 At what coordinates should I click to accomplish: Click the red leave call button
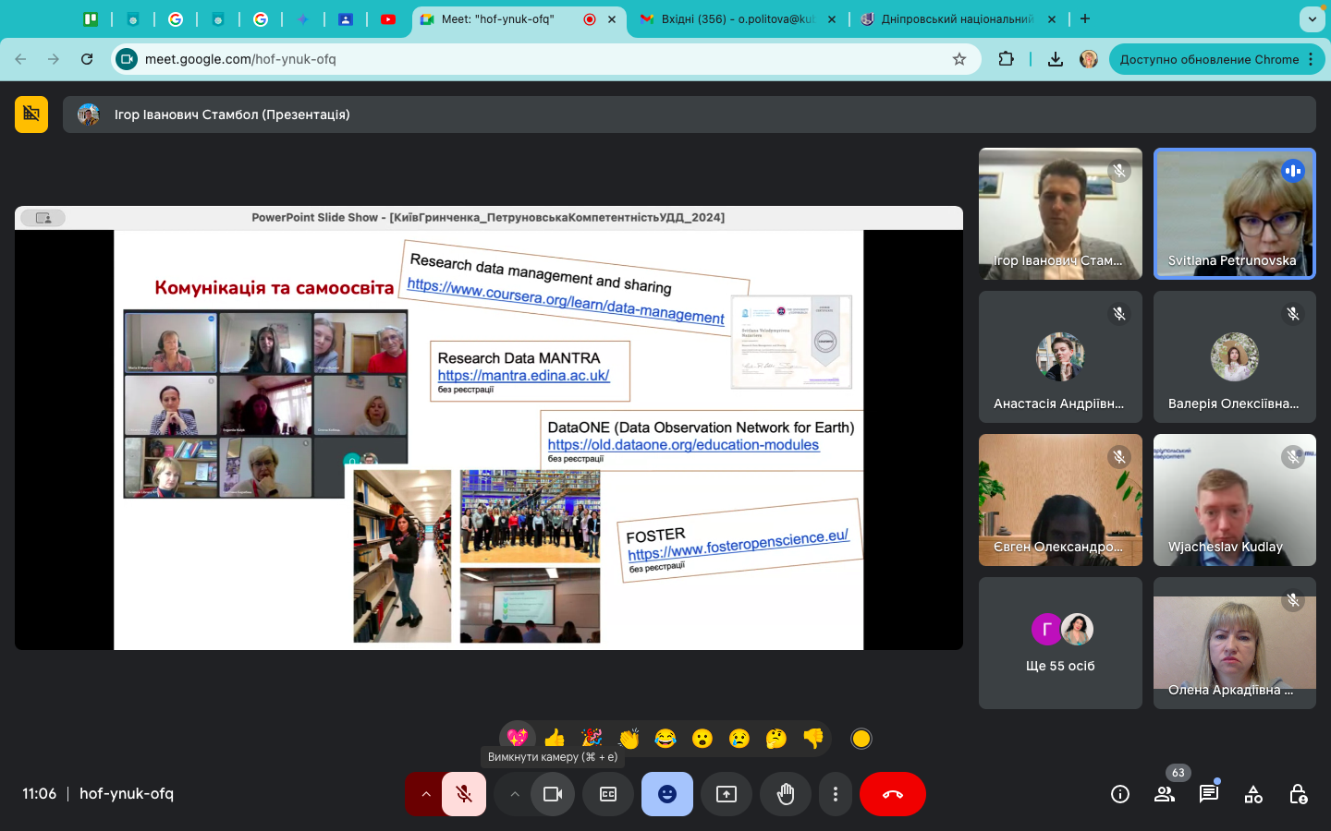pos(892,794)
